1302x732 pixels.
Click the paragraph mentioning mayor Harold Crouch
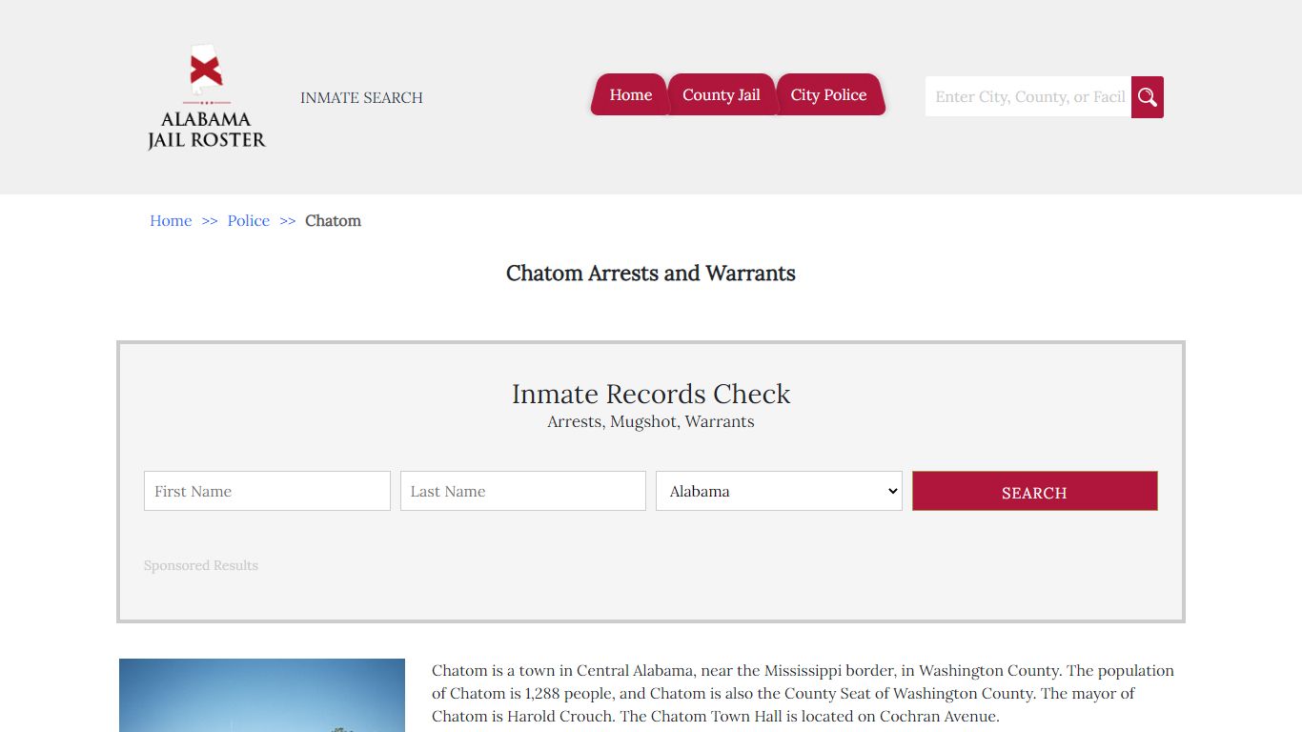[804, 694]
